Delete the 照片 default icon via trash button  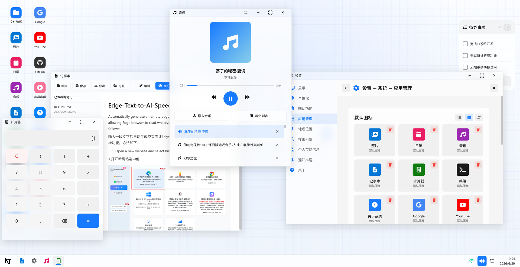[x=390, y=130]
